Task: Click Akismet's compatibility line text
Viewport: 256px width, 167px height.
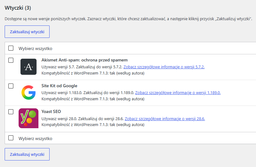Action: (x=93, y=73)
